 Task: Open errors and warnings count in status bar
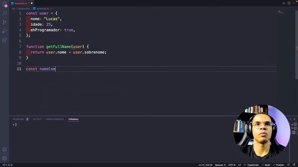coord(7,165)
